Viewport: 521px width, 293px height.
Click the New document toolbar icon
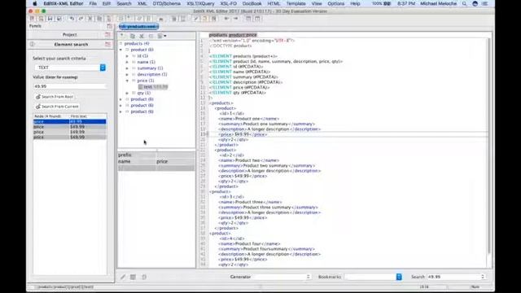33,19
